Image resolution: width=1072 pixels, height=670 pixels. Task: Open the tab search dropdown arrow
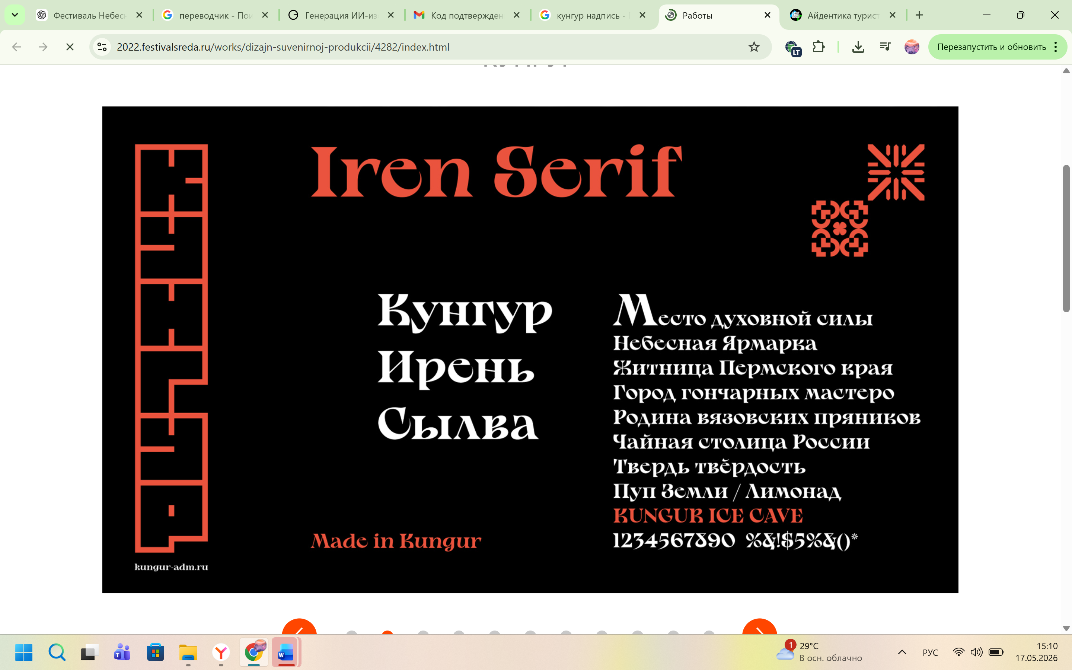pyautogui.click(x=15, y=15)
